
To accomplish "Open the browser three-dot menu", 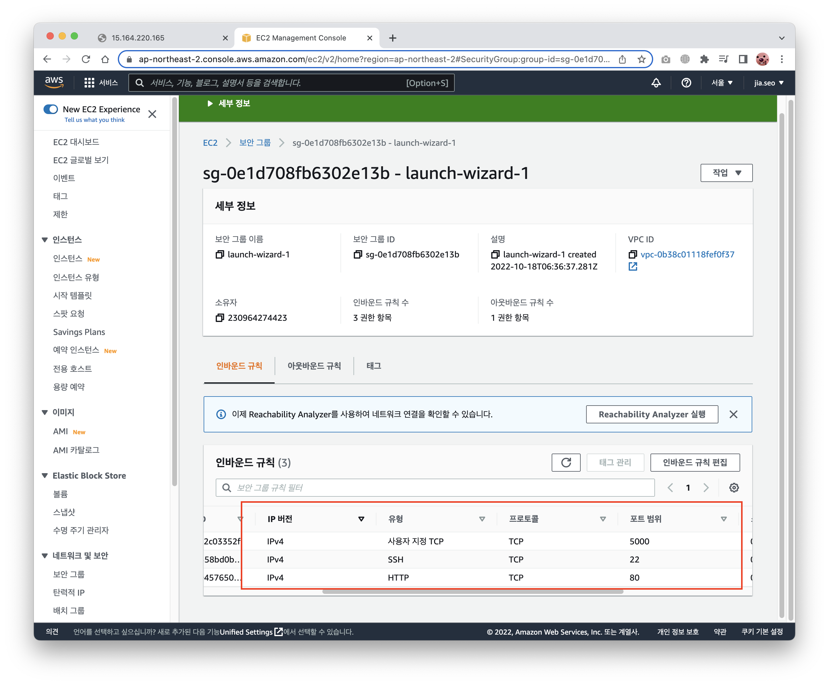I will [782, 59].
